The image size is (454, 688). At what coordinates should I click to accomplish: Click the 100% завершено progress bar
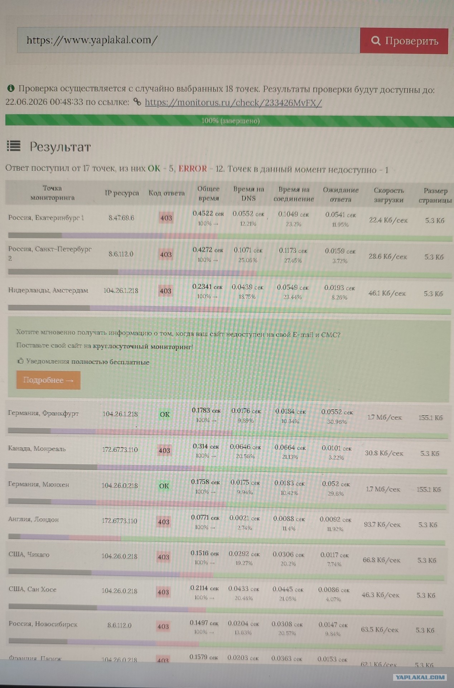[x=230, y=121]
